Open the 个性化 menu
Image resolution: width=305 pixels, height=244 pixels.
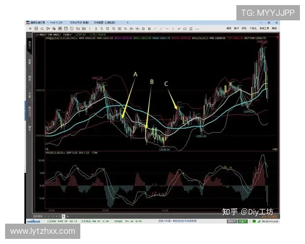(x=253, y=29)
